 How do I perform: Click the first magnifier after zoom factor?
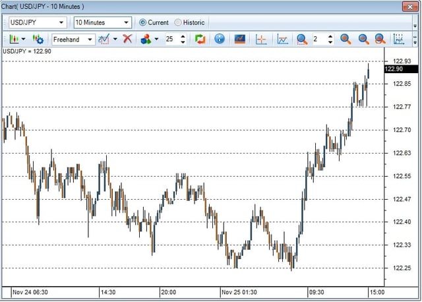[x=346, y=40]
